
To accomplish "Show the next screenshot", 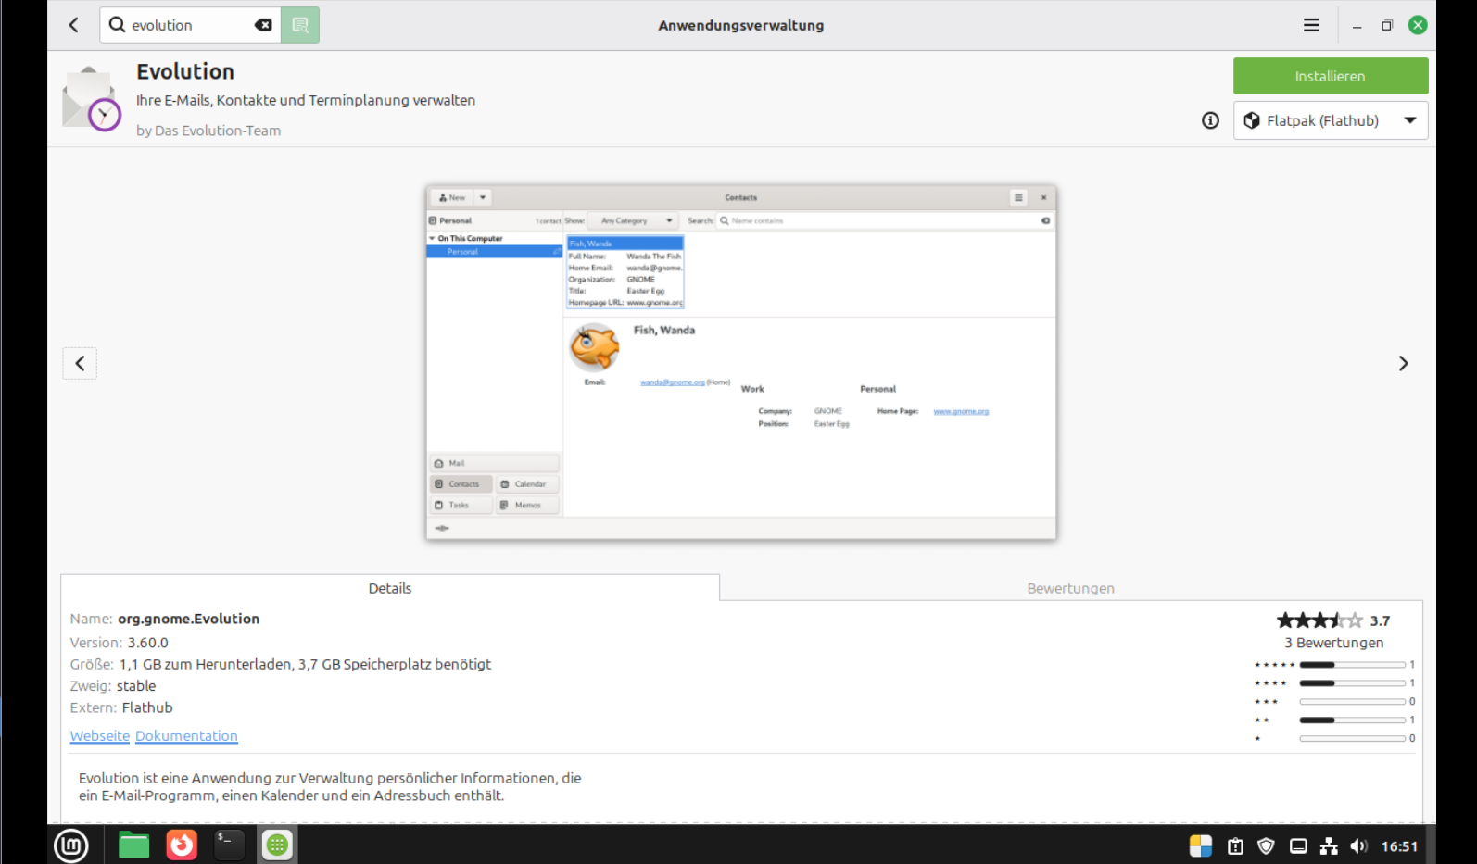I will click(x=1403, y=363).
